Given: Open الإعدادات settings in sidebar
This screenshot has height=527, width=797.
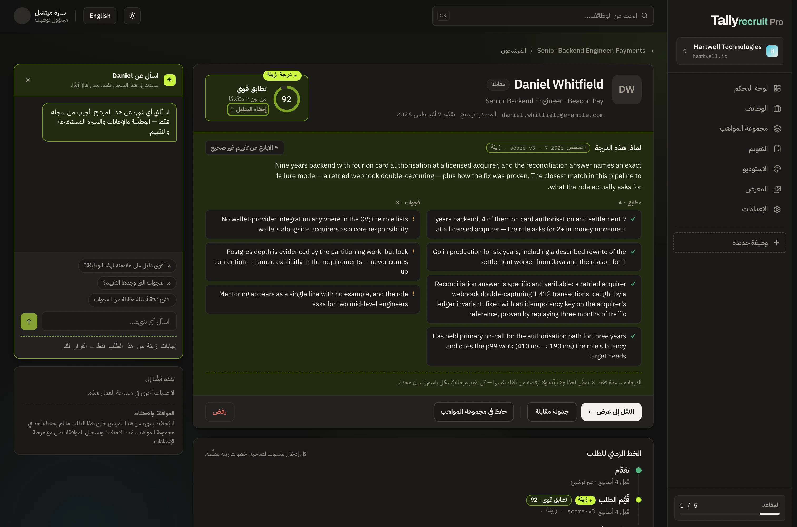Looking at the screenshot, I should [x=730, y=209].
